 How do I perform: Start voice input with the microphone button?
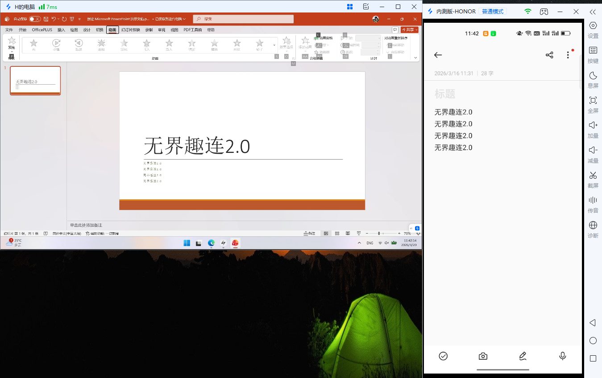click(562, 356)
